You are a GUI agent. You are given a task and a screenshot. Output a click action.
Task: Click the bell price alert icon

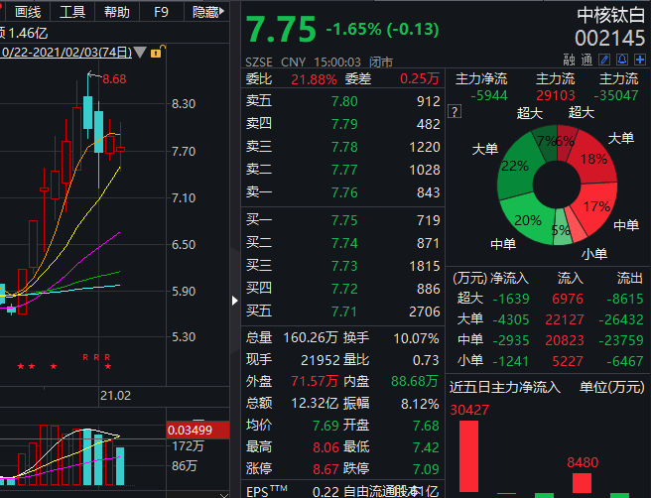click(624, 61)
